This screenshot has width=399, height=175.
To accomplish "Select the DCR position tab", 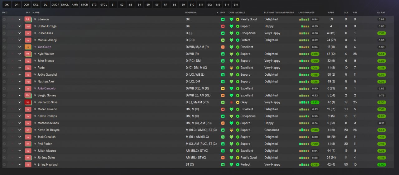I will pos(26,5).
